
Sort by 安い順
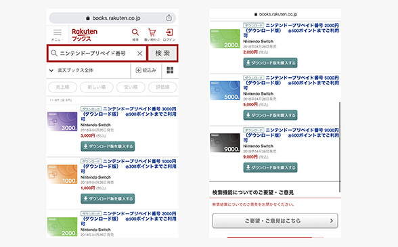131,87
